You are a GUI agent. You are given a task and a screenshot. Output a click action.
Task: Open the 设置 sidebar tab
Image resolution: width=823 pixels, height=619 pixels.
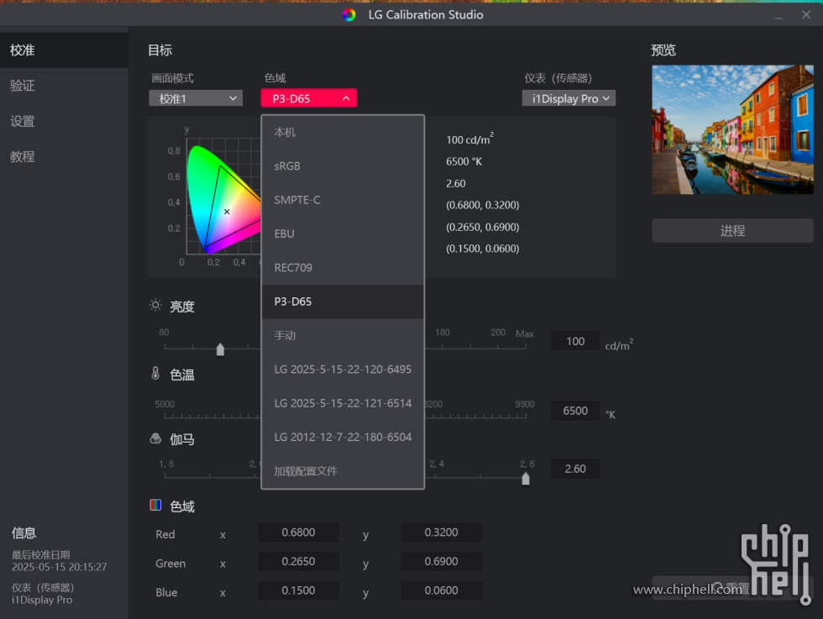coord(64,121)
